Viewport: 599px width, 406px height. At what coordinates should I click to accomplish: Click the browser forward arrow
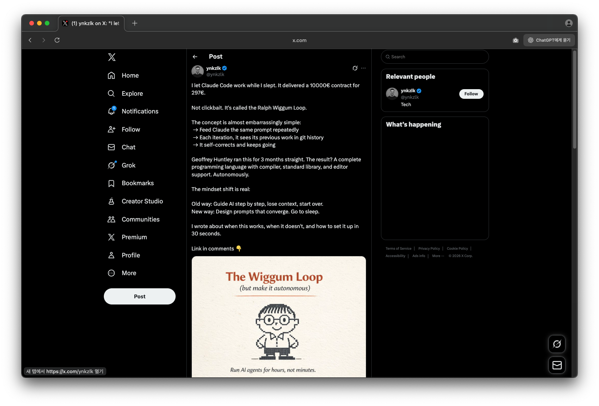point(44,40)
